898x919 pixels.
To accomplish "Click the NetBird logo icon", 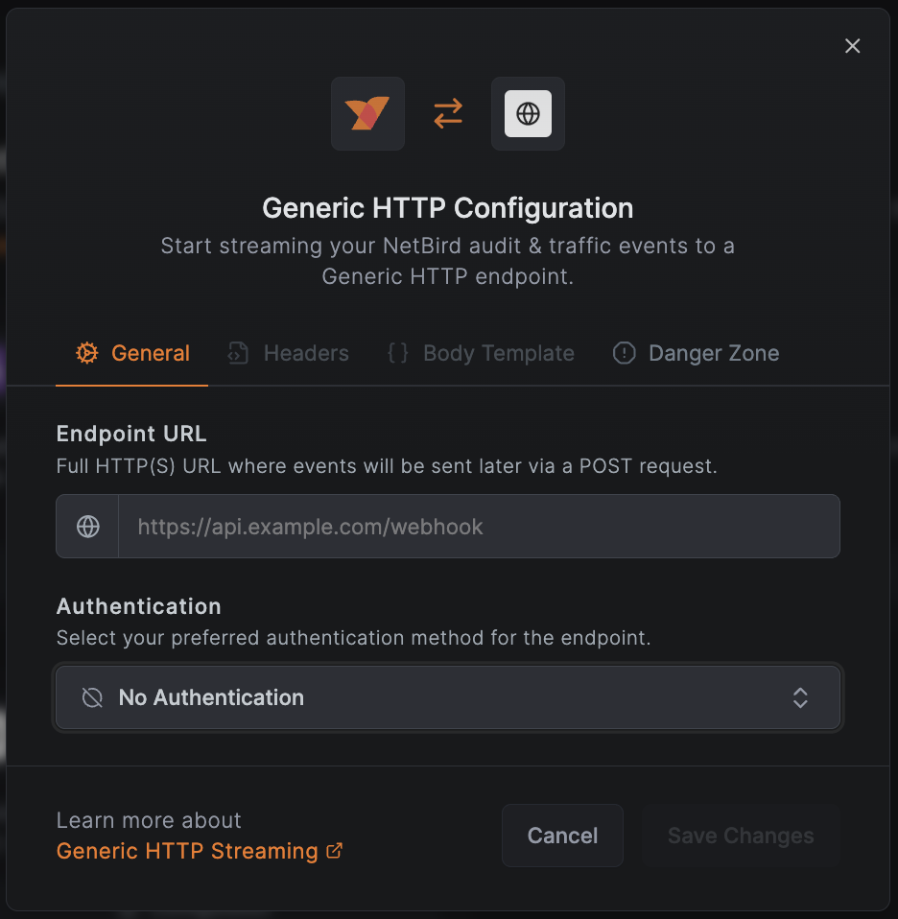I will click(367, 113).
